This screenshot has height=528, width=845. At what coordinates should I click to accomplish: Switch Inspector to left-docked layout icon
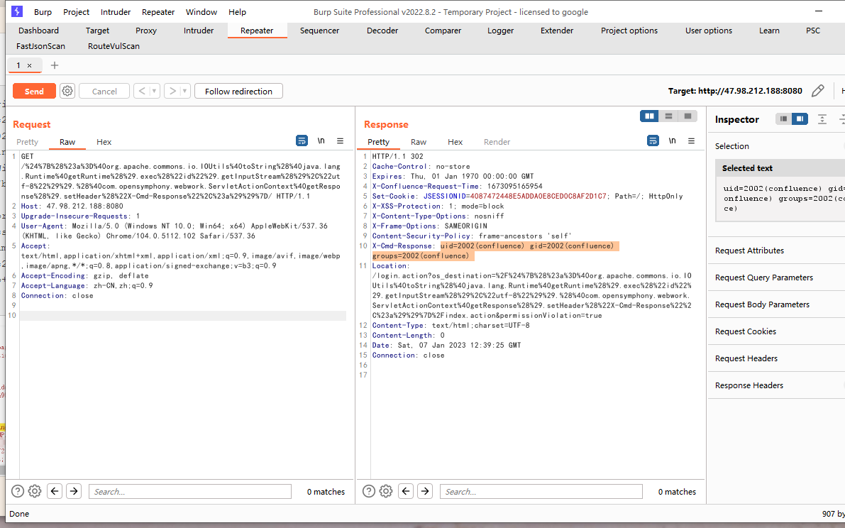pos(783,119)
